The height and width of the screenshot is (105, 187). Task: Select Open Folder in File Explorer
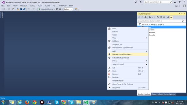click(x=128, y=84)
